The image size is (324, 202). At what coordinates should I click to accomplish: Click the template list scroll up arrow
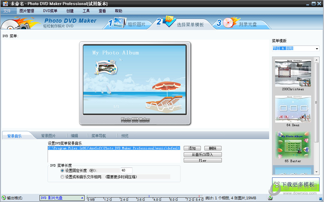[316, 60]
